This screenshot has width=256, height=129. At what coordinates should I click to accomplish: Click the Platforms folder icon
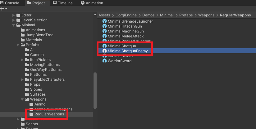[x=27, y=75]
